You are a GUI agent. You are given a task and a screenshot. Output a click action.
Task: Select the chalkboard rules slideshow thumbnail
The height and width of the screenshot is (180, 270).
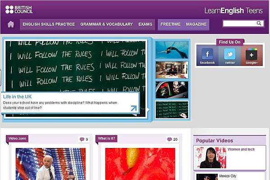click(172, 110)
